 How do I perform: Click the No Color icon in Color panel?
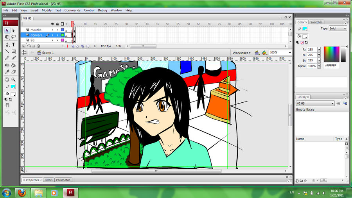point(302,43)
